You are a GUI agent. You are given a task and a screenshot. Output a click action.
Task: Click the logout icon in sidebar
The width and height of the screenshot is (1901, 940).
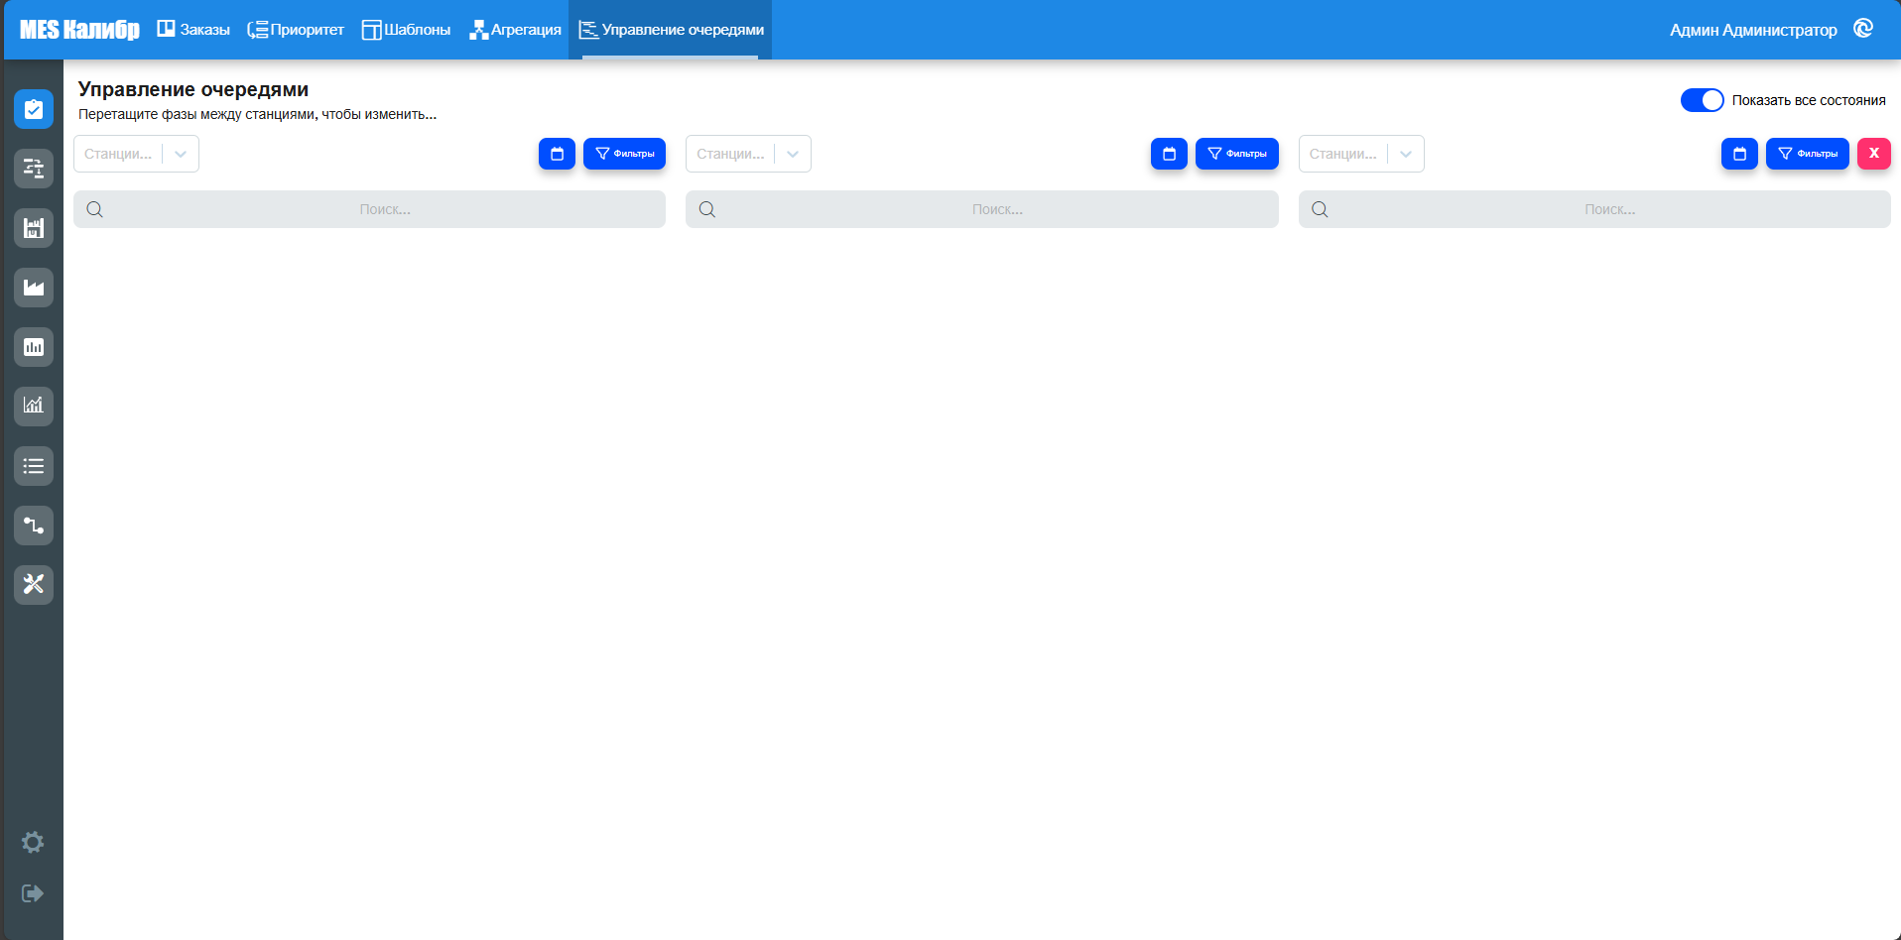tap(33, 893)
